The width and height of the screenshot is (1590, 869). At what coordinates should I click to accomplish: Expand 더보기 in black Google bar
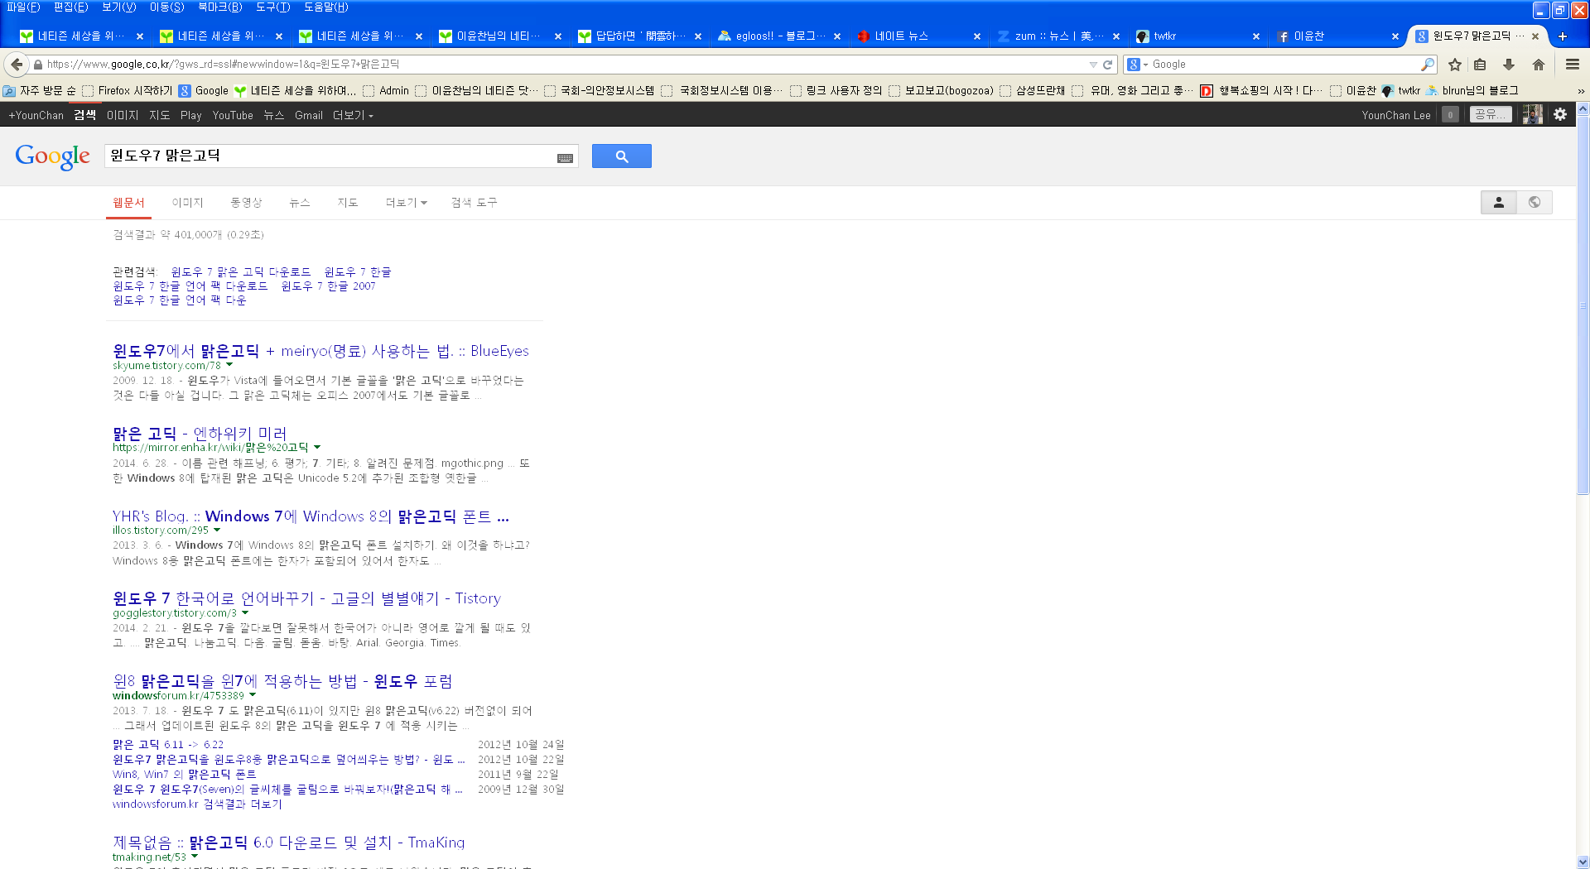pyautogui.click(x=353, y=116)
